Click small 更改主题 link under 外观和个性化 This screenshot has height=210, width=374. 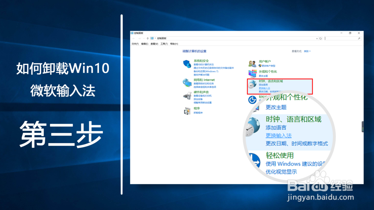263,76
